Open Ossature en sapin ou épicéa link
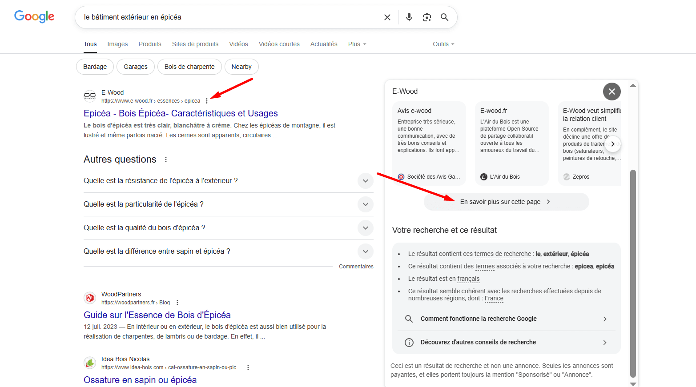 click(140, 380)
